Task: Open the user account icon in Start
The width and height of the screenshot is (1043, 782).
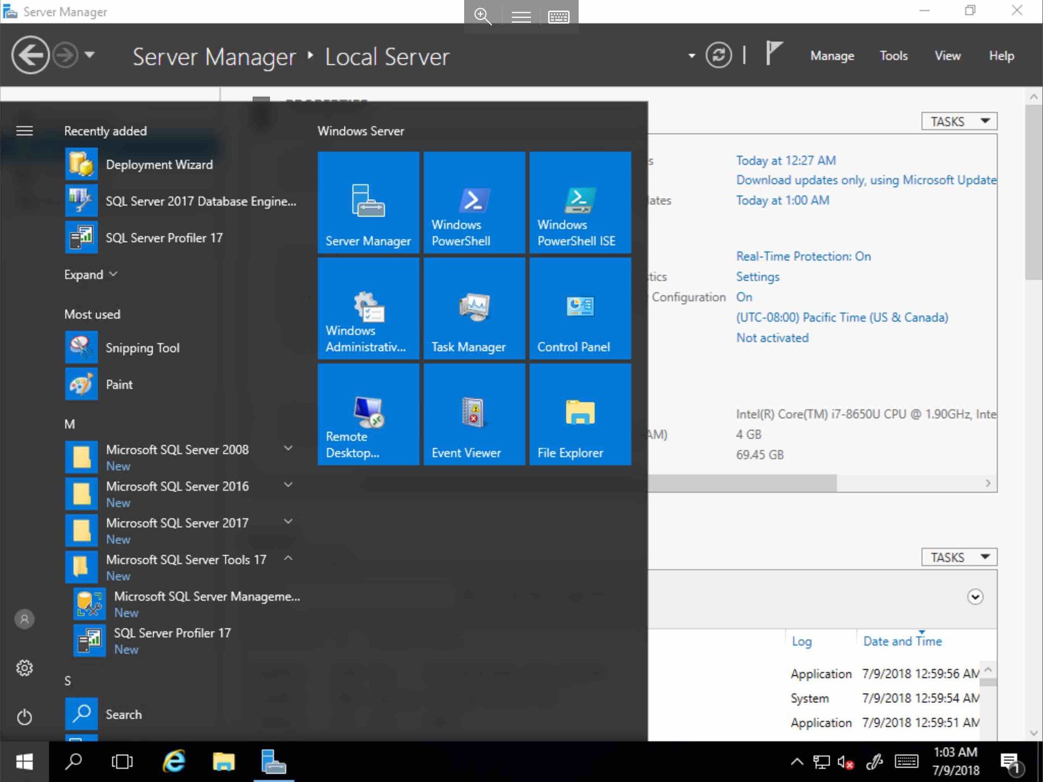Action: (25, 619)
